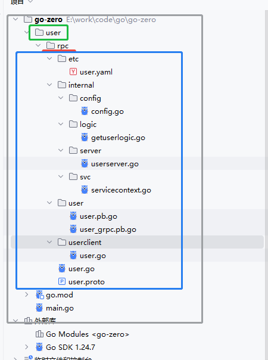268x360 pixels.
Task: Expand the go.mod node
Action: click(x=27, y=294)
